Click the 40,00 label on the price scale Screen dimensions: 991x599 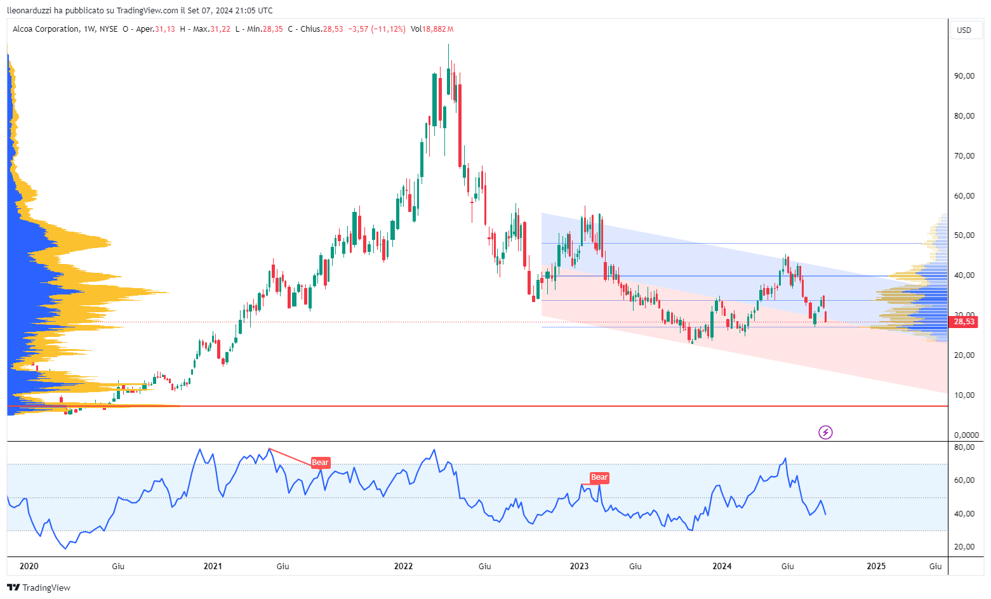tap(964, 275)
